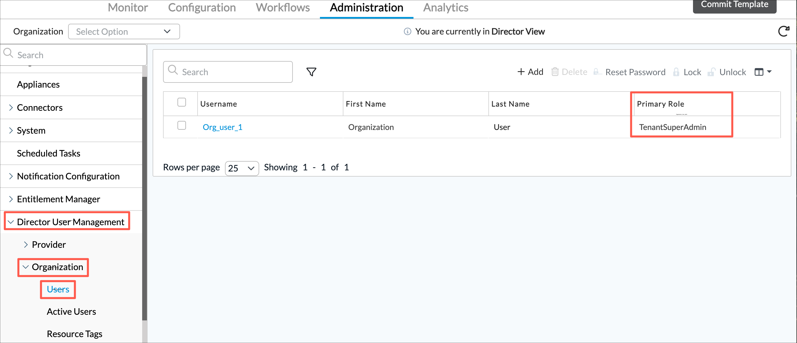Open the rows per page dropdown
This screenshot has width=797, height=343.
pos(242,168)
